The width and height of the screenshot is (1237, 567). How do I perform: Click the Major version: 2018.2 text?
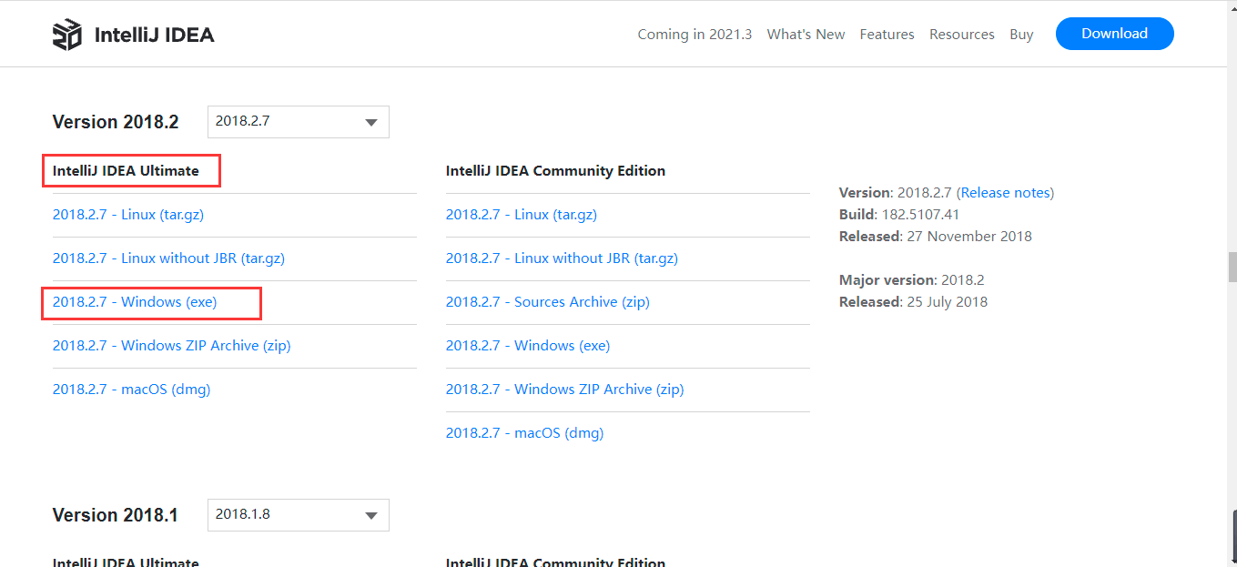point(912,280)
